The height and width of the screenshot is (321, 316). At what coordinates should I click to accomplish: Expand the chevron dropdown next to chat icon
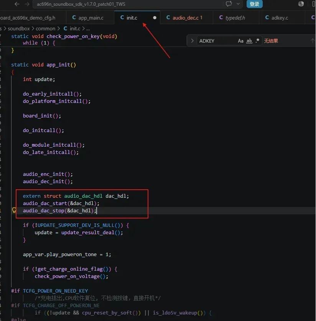click(x=238, y=4)
